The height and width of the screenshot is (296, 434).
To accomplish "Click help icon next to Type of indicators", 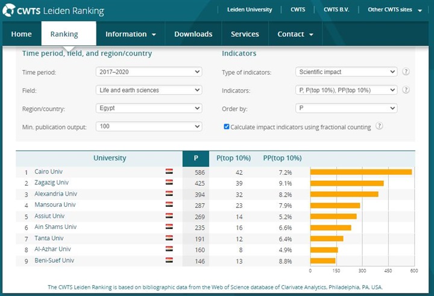I will [406, 72].
